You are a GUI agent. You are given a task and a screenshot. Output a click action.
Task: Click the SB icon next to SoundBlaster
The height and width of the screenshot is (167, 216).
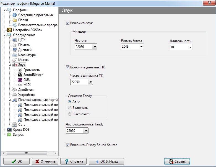20,75
